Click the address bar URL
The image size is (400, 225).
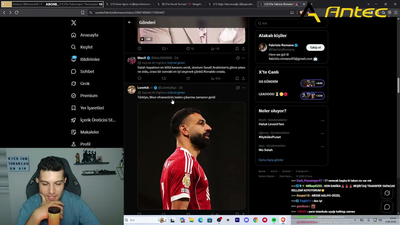point(130,12)
